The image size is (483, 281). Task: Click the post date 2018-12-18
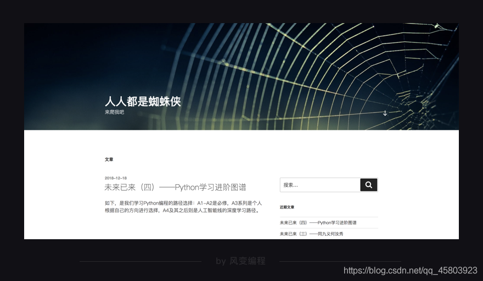tap(115, 178)
